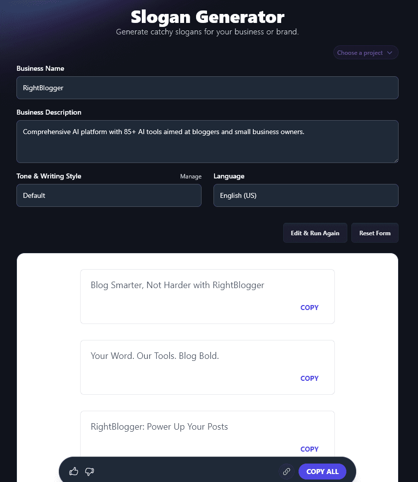Give a thumbs down to the results
The image size is (418, 482).
(90, 472)
